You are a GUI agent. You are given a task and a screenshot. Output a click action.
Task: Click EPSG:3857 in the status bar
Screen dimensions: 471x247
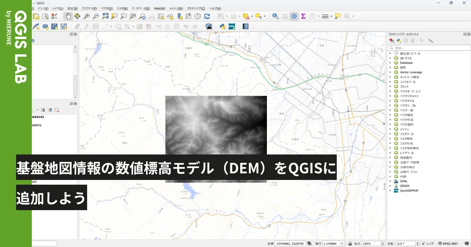pyautogui.click(x=450, y=243)
